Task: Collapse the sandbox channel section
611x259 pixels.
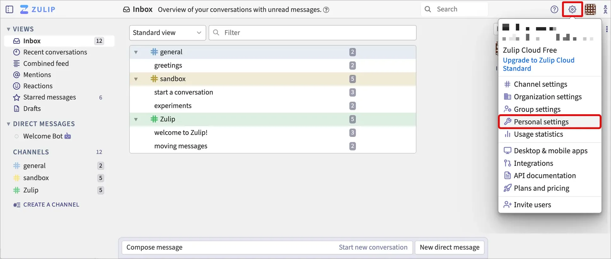Action: 136,79
